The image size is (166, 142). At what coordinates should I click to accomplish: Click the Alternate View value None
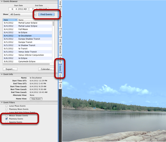click(x=32, y=95)
